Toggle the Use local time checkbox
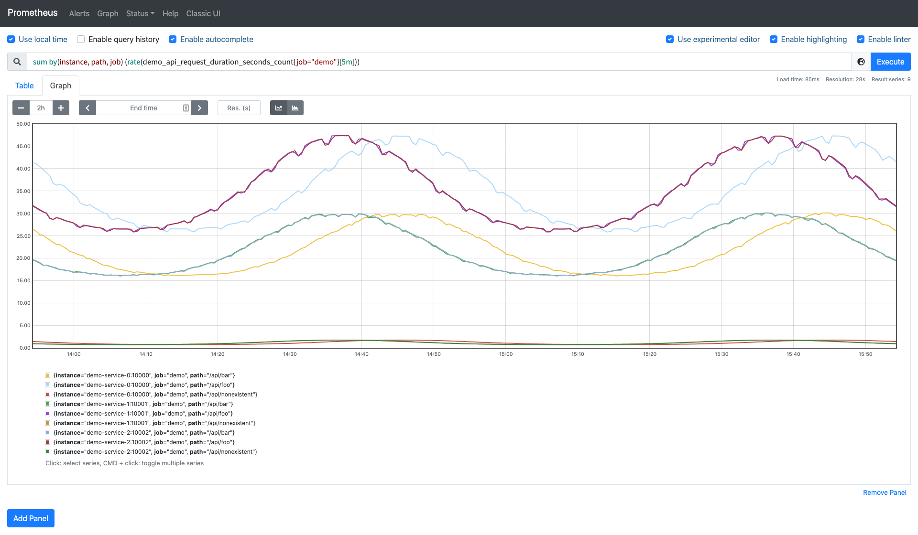 [x=11, y=39]
